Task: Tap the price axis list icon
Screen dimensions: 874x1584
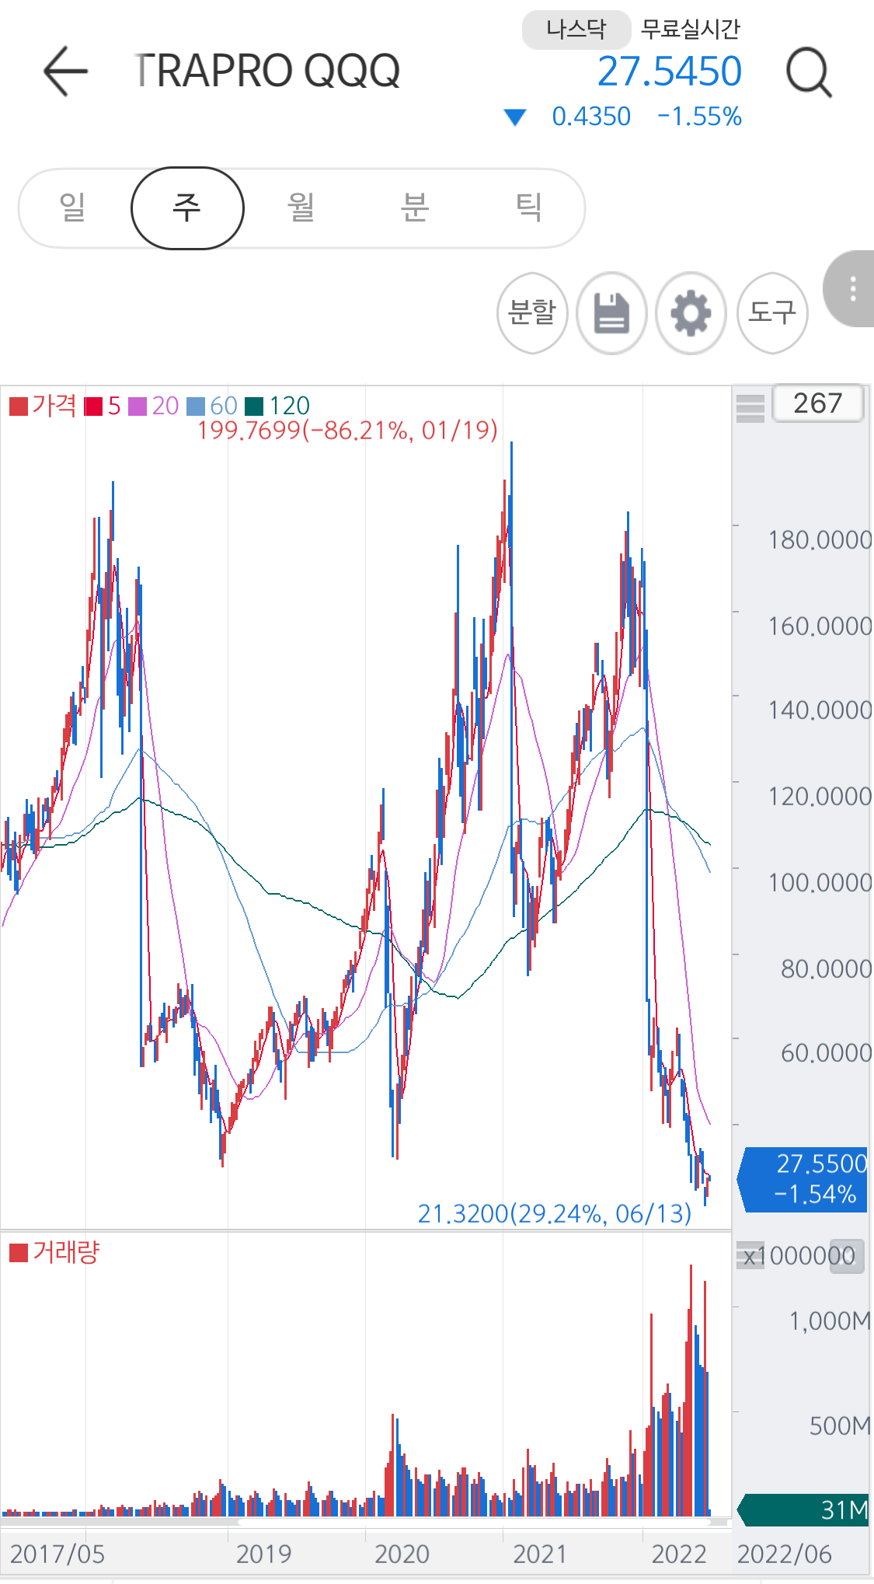Action: 750,407
